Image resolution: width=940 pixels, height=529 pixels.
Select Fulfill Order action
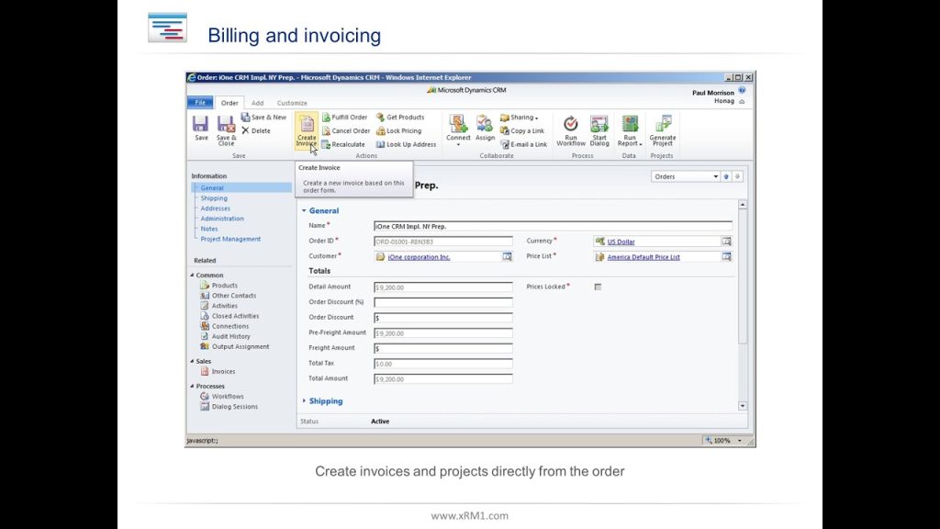[345, 117]
